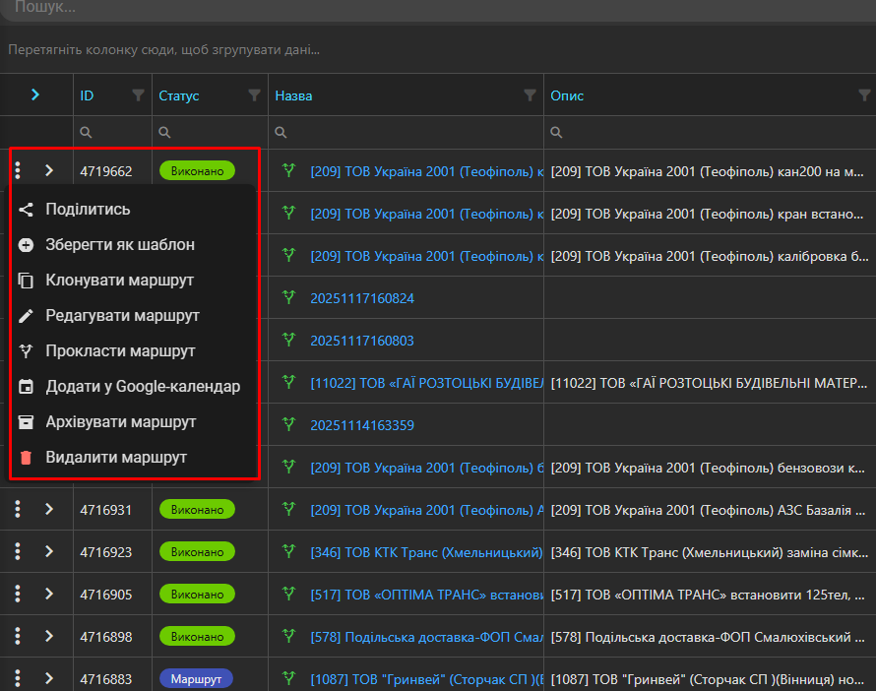Screen dimensions: 876x691
Task: Focus the Опис column search field
Action: (710, 132)
